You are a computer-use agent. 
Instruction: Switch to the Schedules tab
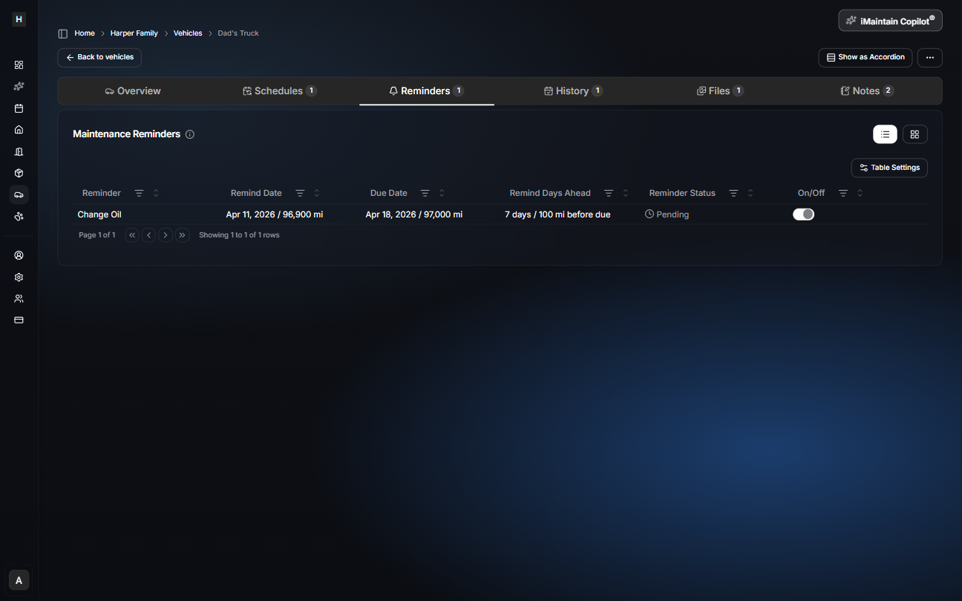[279, 91]
